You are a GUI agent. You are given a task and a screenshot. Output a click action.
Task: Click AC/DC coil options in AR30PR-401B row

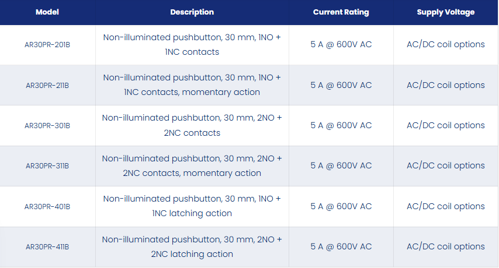pos(445,206)
